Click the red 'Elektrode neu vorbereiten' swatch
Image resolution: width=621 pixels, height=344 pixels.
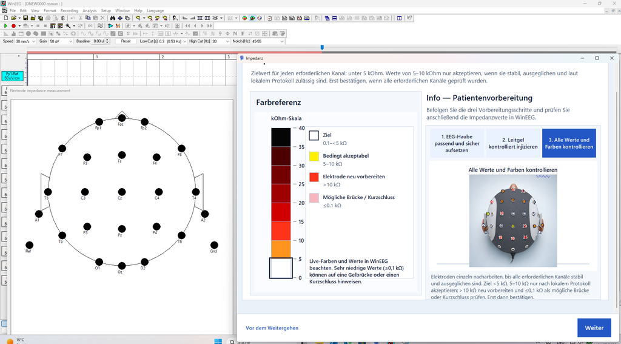click(314, 177)
